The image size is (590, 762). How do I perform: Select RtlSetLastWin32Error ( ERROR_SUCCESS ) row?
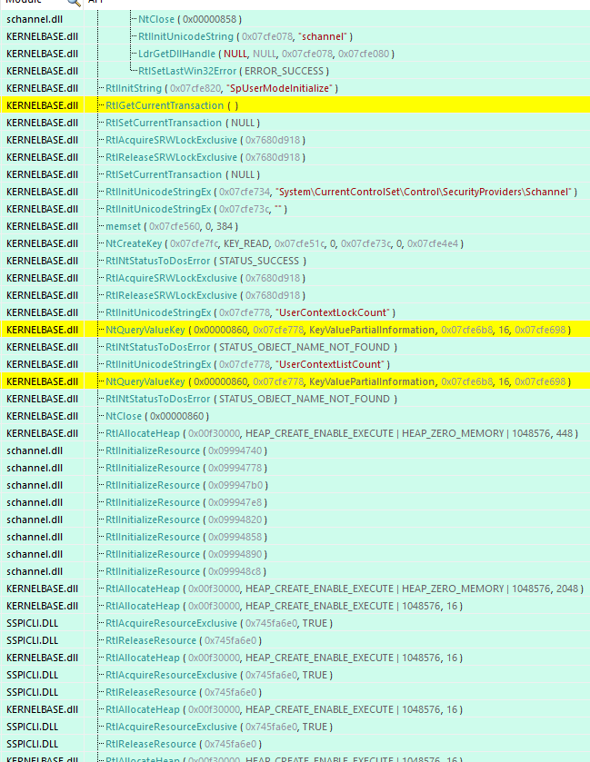pyautogui.click(x=295, y=71)
